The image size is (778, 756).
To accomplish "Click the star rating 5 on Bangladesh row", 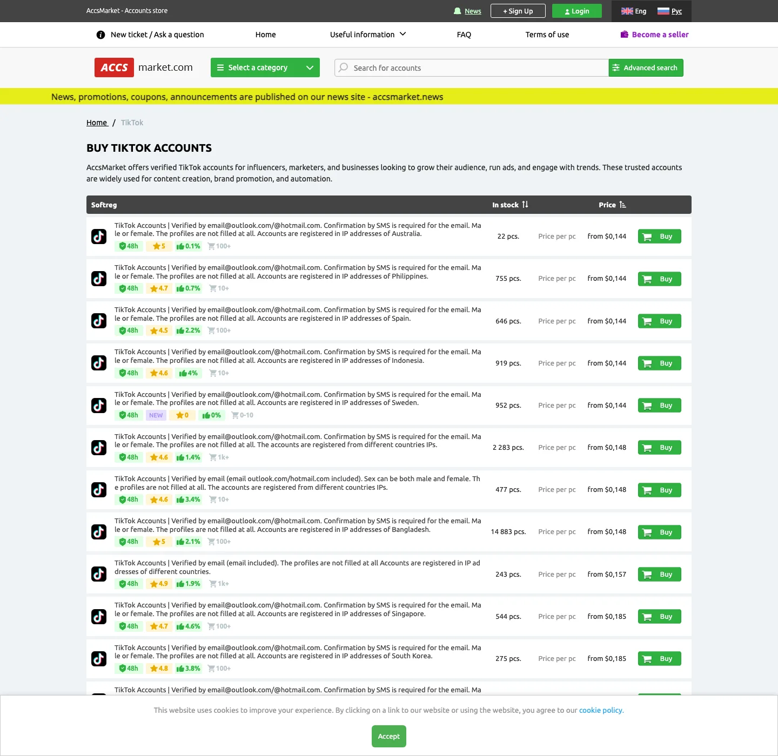I will coord(159,542).
